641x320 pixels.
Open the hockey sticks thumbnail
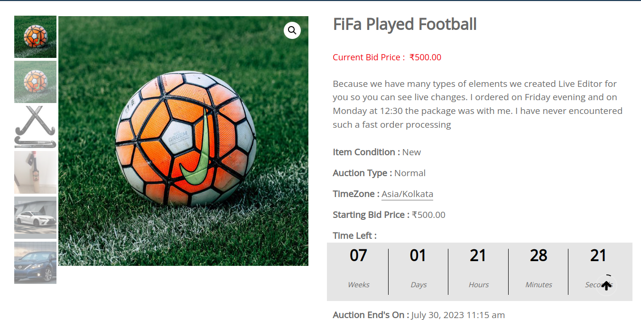35,127
